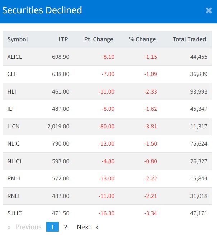
Task: Select the RNLI symbol row
Action: (13, 196)
